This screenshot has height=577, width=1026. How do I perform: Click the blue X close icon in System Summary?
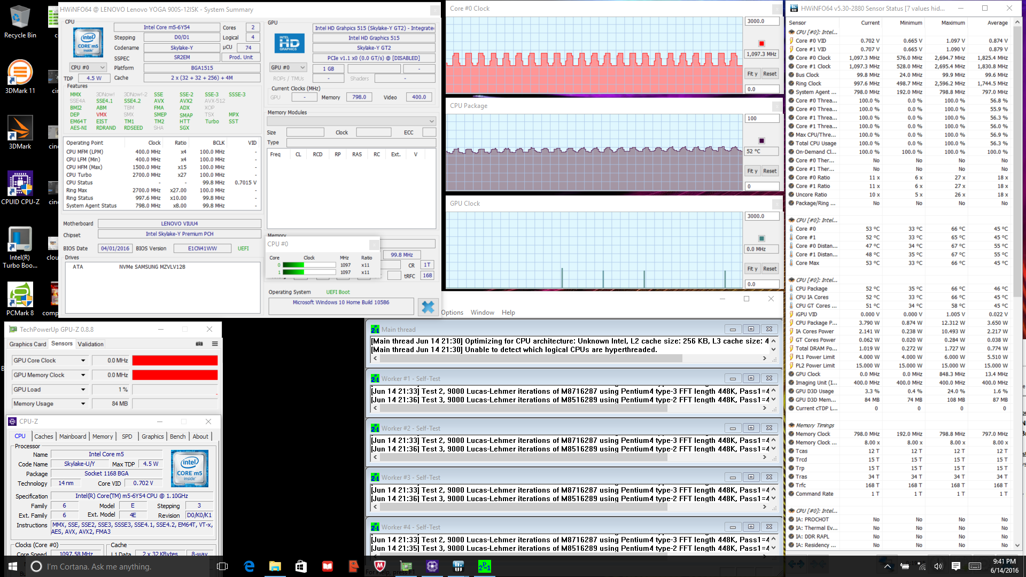point(428,307)
